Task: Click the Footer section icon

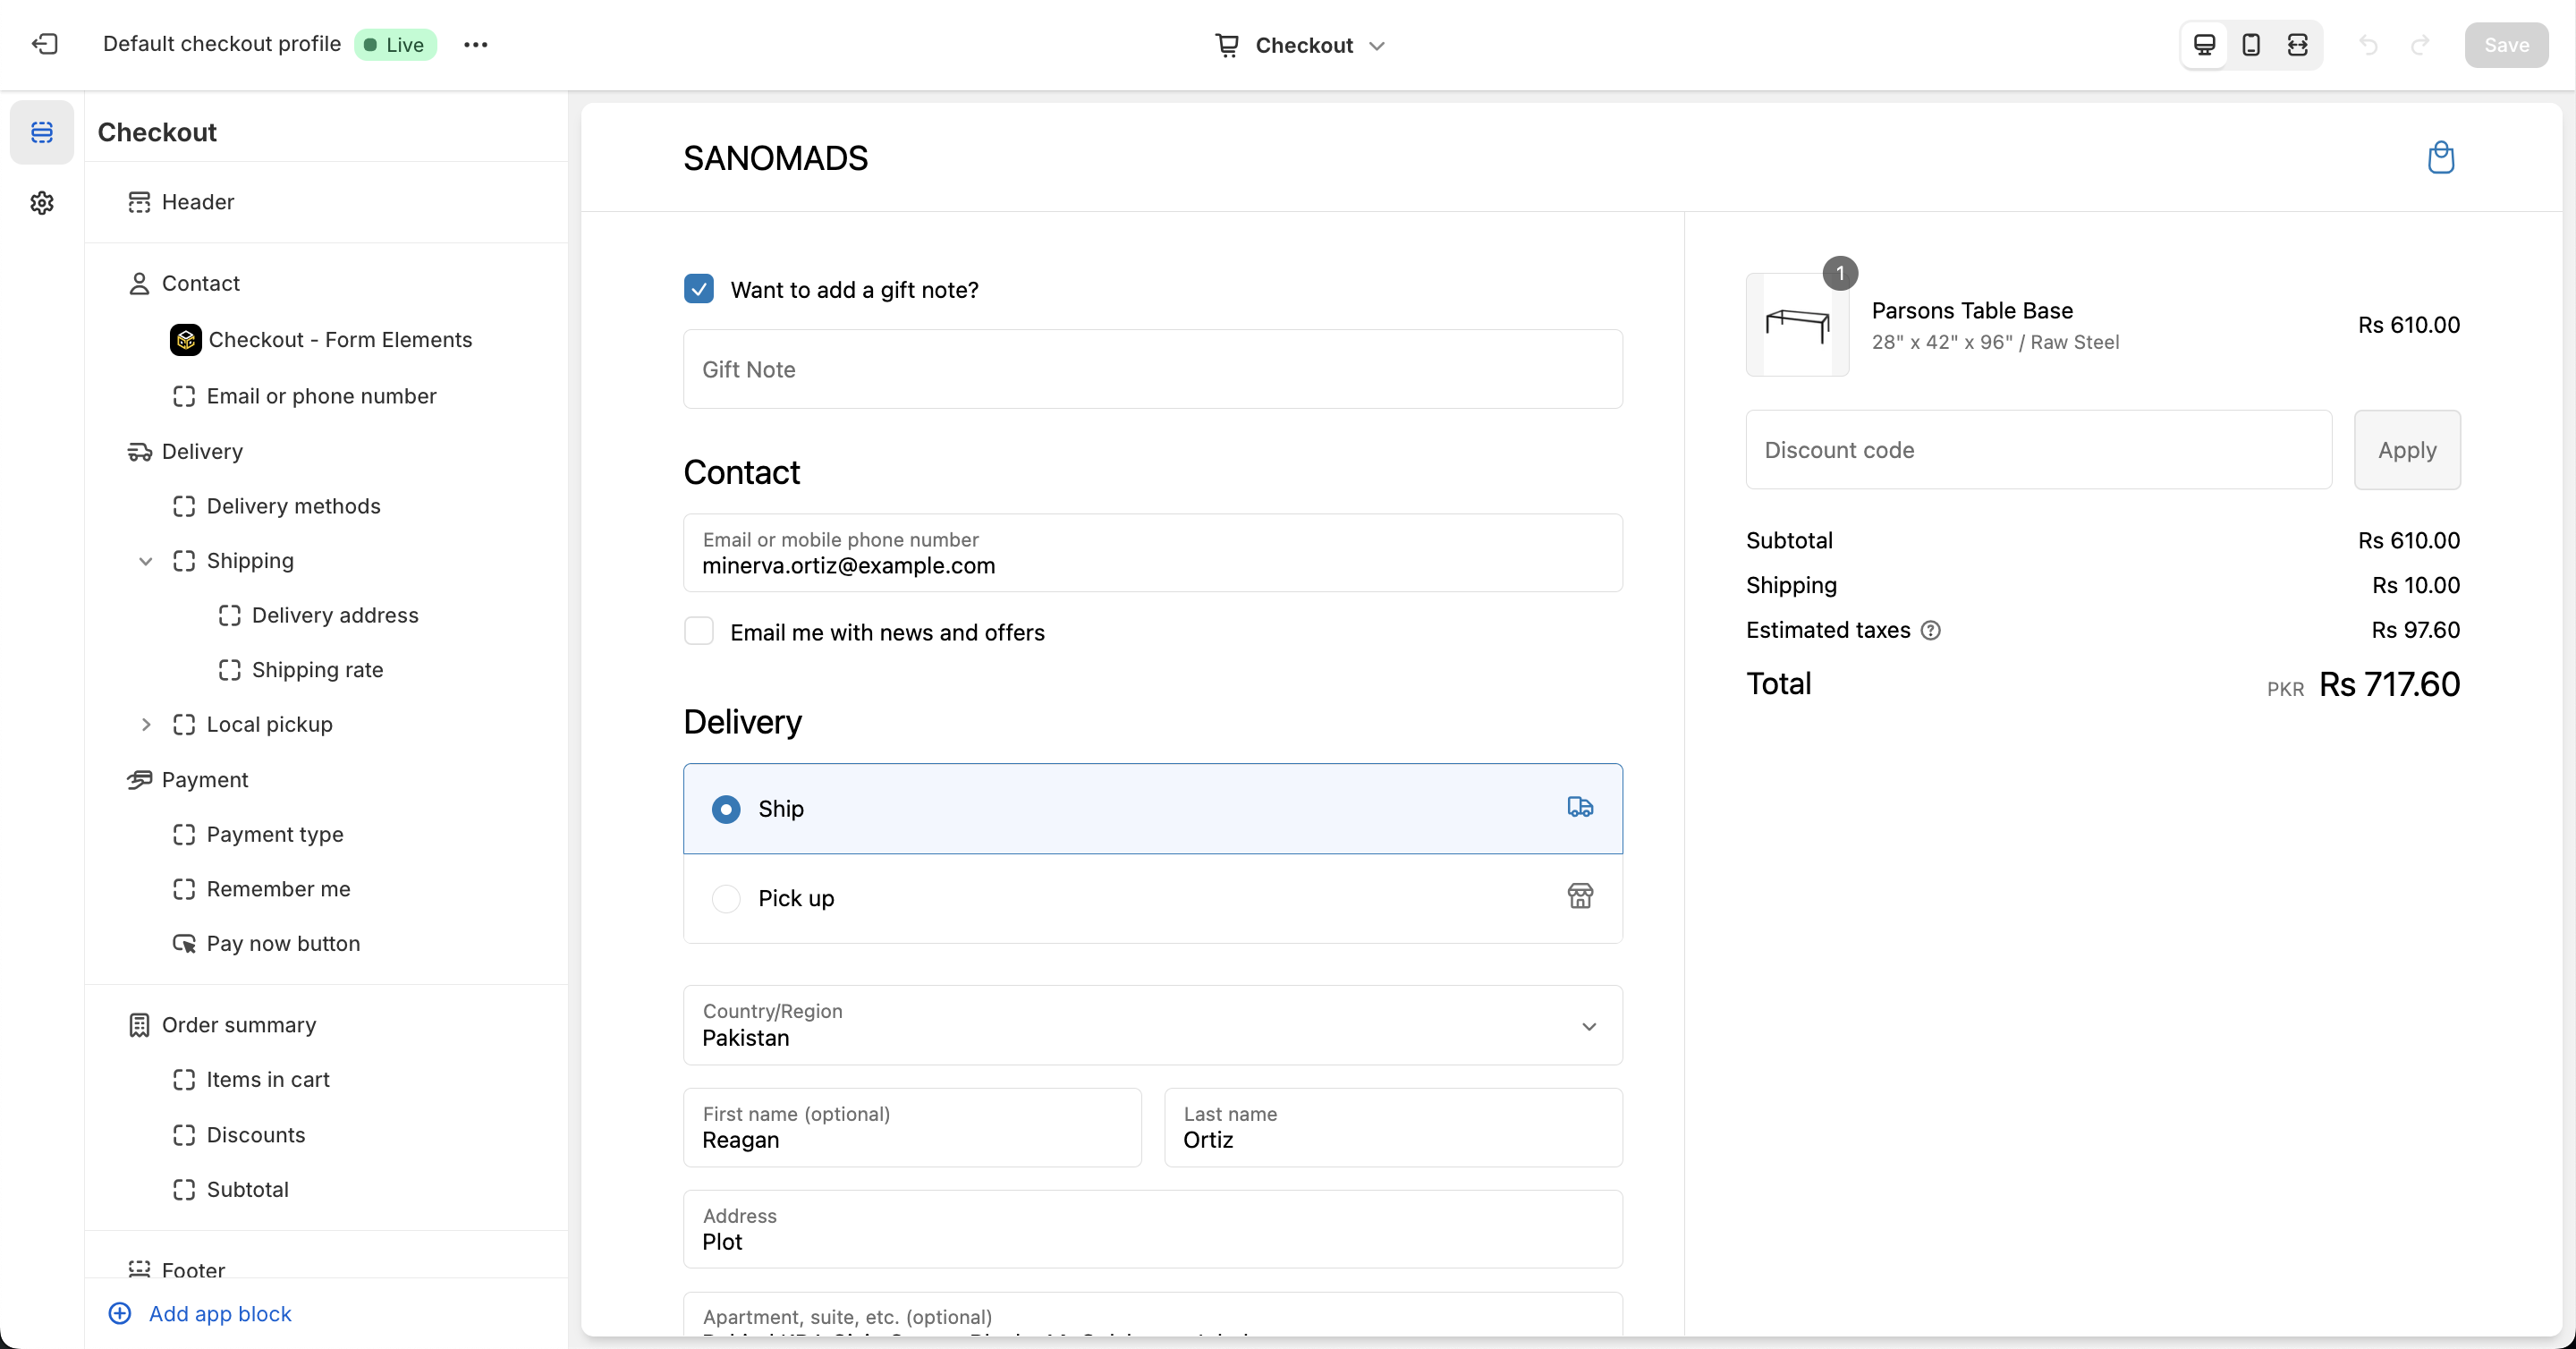Action: (x=139, y=1269)
